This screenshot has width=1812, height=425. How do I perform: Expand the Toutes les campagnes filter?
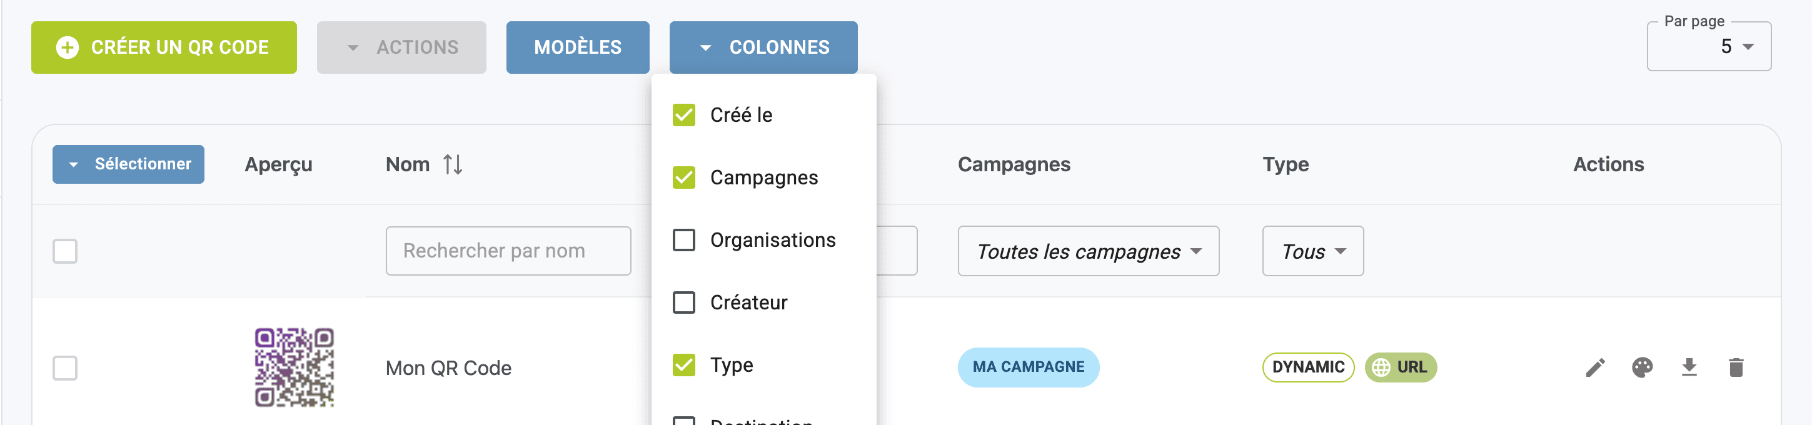pyautogui.click(x=1087, y=251)
